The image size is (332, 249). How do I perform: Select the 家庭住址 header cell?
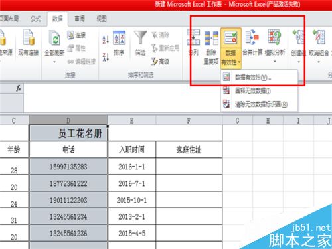tap(189, 150)
